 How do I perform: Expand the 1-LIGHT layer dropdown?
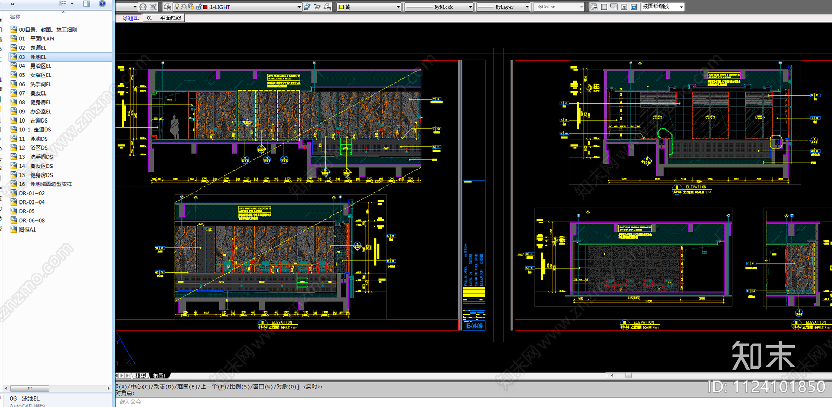(299, 7)
